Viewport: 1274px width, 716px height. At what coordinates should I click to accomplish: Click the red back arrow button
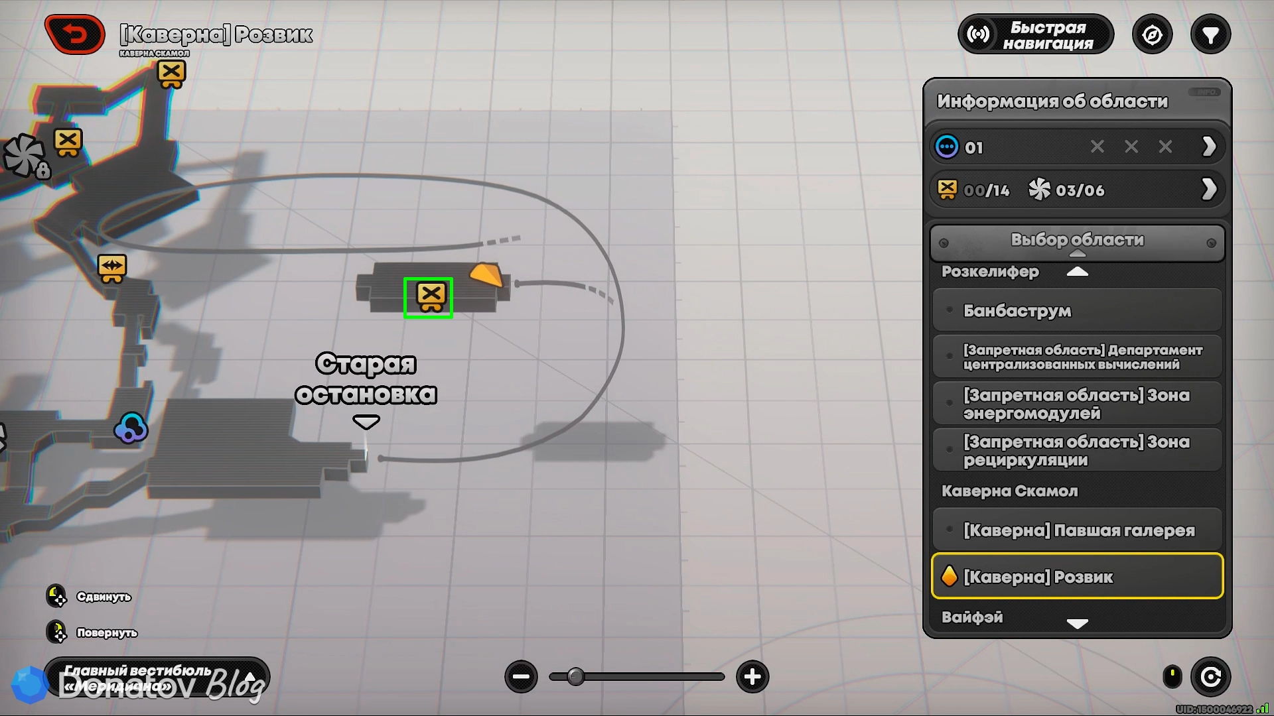click(74, 34)
